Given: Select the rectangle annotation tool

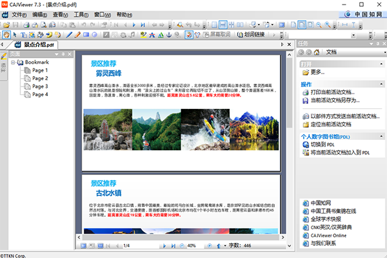Looking at the screenshot, I should (86, 35).
